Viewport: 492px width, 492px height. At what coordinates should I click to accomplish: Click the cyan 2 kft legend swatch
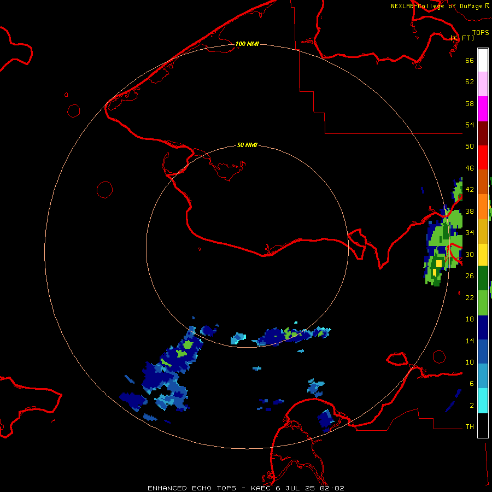pos(483,400)
